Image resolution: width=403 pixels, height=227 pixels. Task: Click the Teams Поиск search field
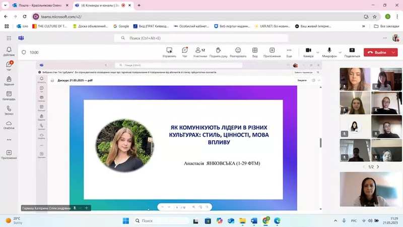[201, 38]
